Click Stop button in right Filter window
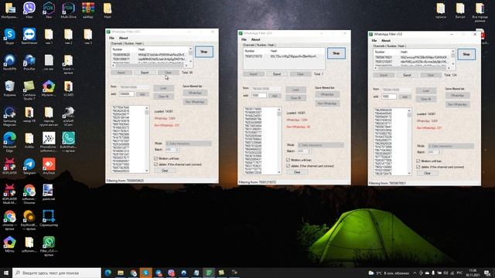The height and width of the screenshot is (278, 495). click(x=466, y=54)
